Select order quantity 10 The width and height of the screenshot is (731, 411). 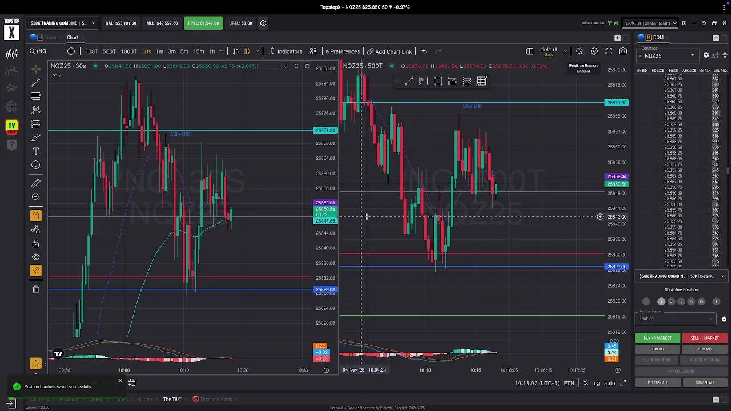(x=691, y=301)
